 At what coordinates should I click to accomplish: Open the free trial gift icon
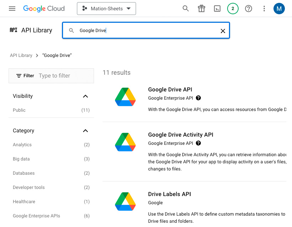[201, 9]
